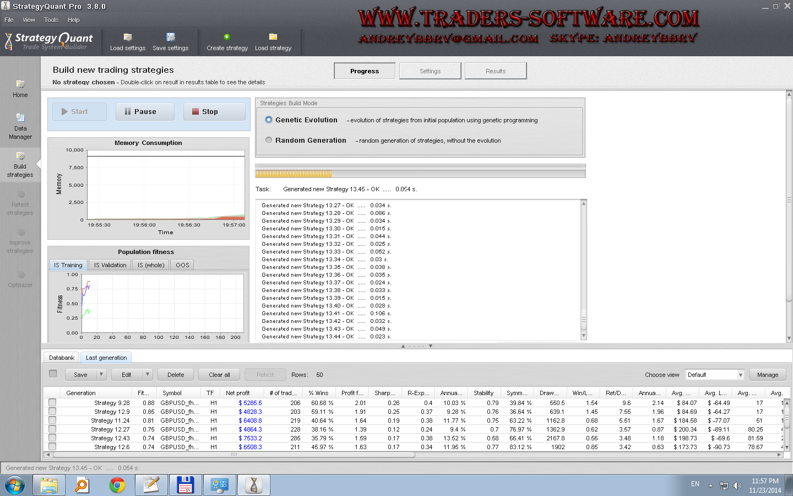Open Google Chrome from the taskbar

coord(117,485)
